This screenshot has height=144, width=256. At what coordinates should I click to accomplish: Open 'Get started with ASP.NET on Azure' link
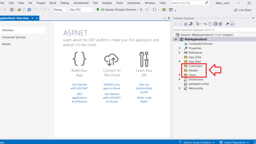[112, 98]
